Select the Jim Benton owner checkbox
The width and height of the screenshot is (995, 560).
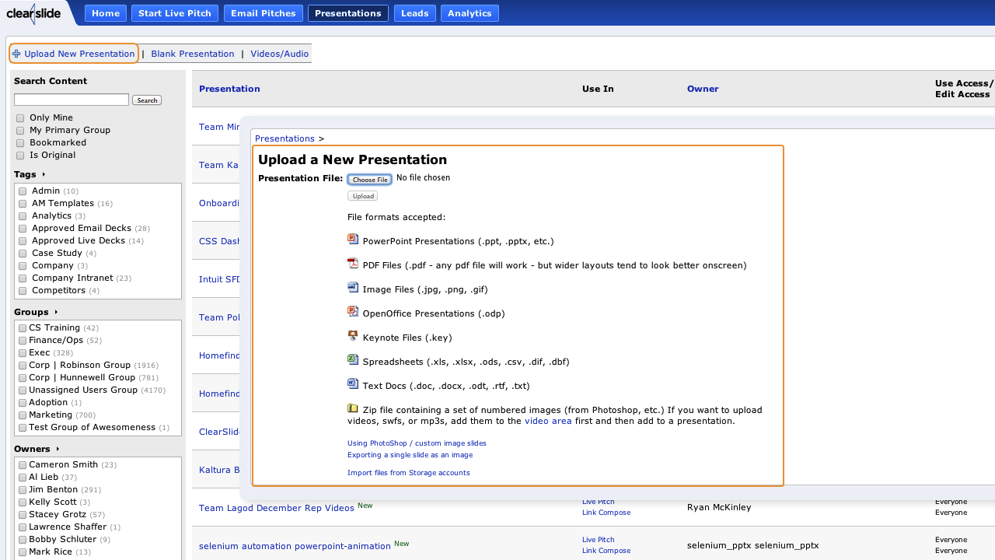[23, 490]
